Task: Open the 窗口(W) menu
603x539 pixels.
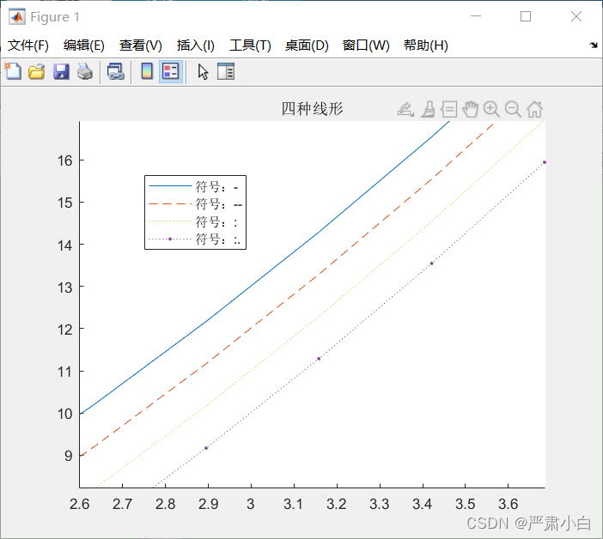Action: point(366,45)
